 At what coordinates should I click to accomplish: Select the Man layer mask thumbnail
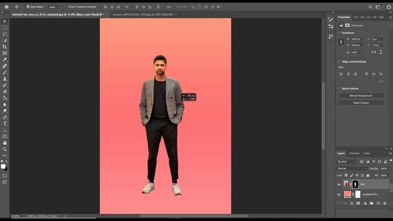coord(356,184)
